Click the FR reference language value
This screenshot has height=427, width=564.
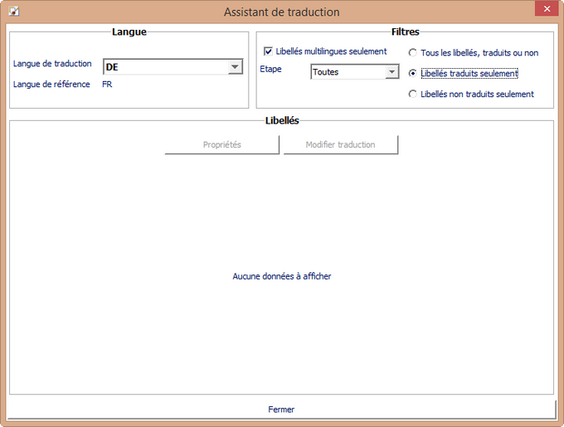[107, 85]
